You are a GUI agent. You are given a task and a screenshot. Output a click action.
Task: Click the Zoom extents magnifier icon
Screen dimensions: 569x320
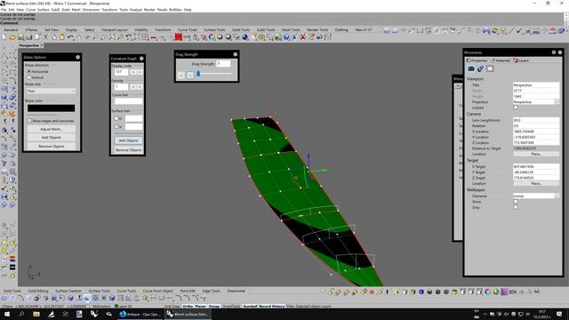(x=111, y=37)
